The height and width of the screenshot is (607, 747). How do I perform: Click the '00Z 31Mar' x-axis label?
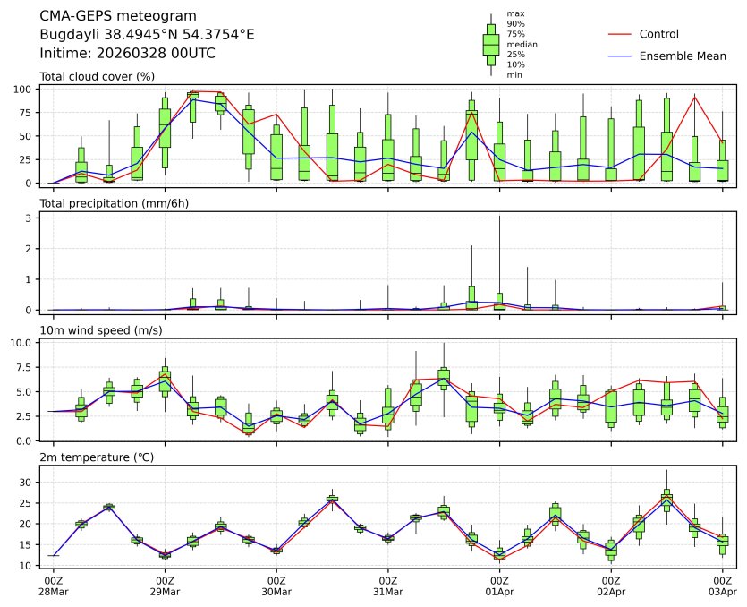pyautogui.click(x=388, y=586)
